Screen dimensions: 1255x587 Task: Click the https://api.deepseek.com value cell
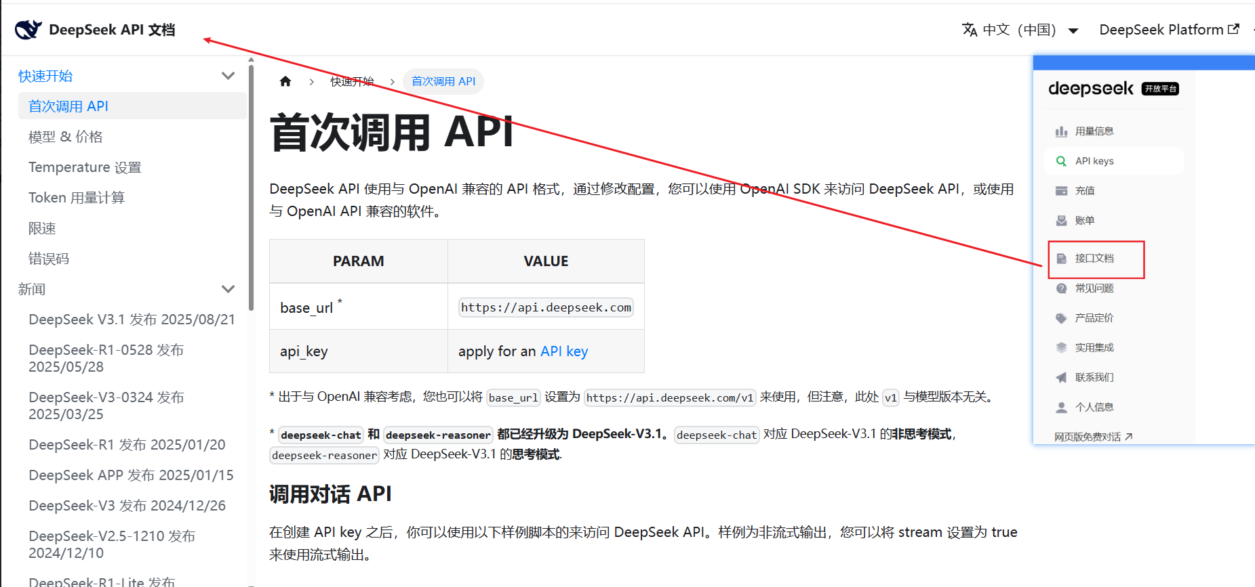tap(546, 307)
